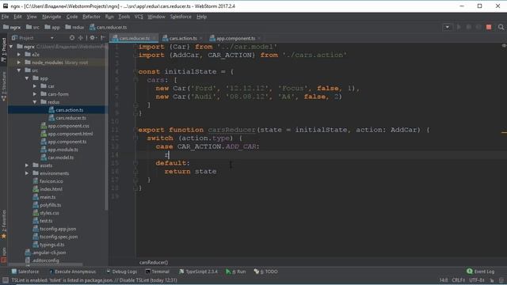Select tsconfig.app.json file in tree
This screenshot has height=285, width=507.
pos(55,229)
